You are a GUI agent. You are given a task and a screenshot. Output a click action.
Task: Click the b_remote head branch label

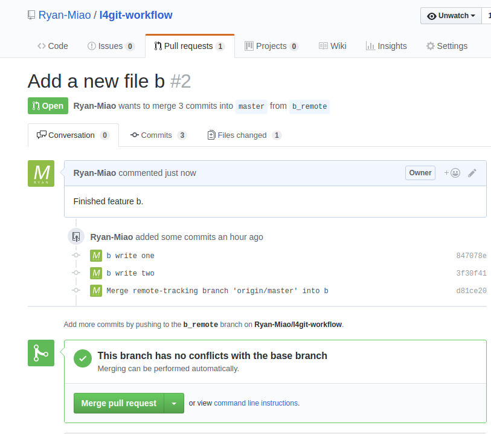(x=309, y=106)
